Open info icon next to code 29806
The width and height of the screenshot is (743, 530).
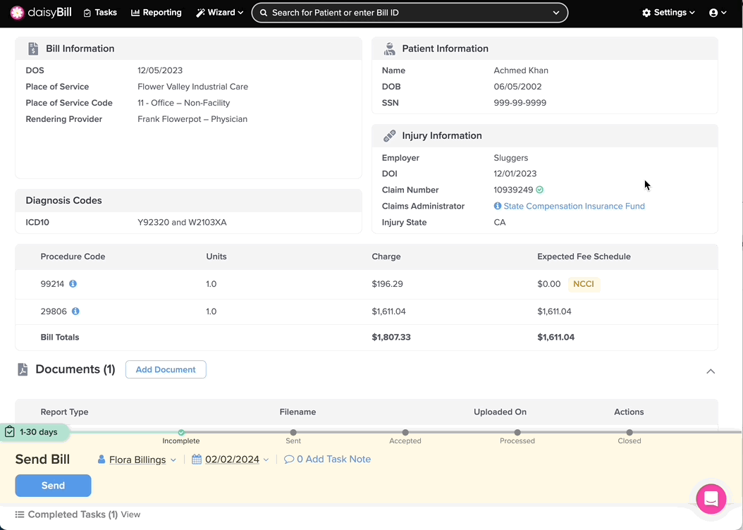[75, 312]
